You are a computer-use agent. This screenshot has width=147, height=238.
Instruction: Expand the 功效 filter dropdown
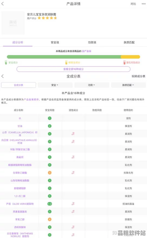click(x=92, y=85)
